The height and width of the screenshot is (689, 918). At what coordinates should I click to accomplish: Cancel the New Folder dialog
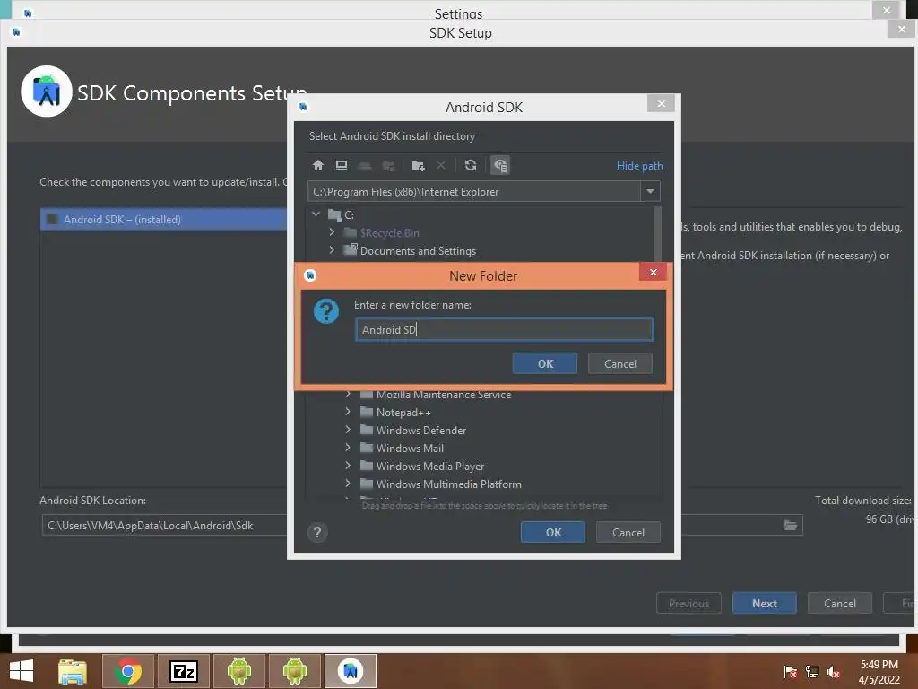click(620, 363)
